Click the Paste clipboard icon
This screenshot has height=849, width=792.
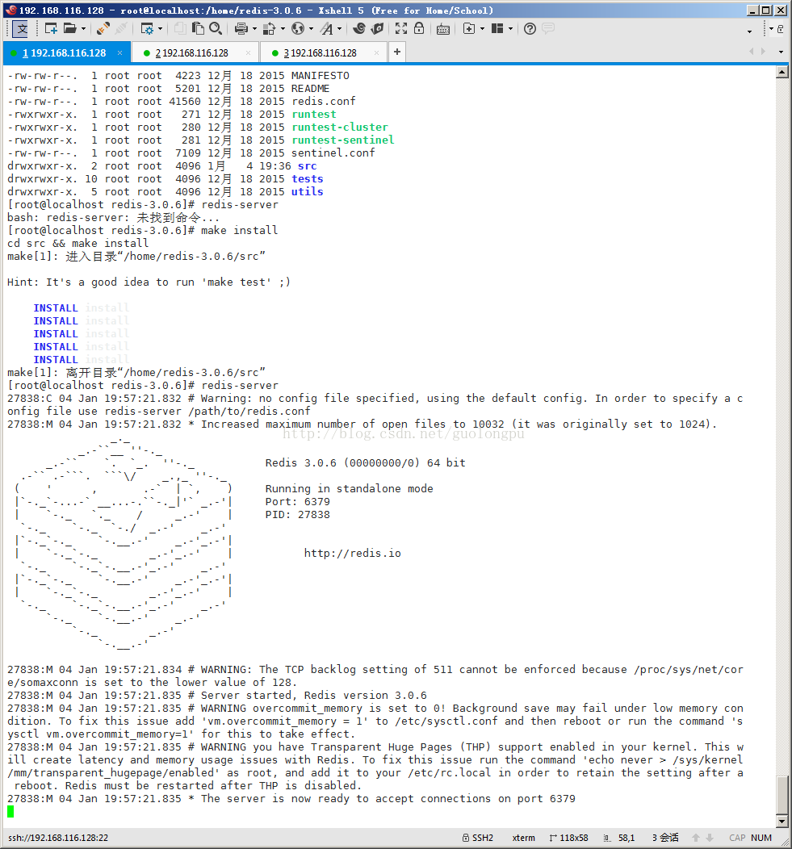coord(198,29)
